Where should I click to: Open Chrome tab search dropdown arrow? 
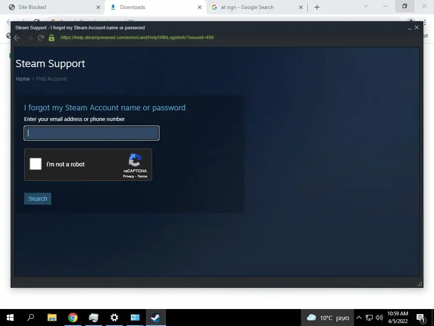click(x=366, y=6)
